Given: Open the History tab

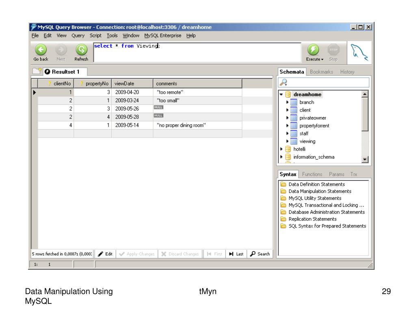Looking at the screenshot, I should (347, 72).
